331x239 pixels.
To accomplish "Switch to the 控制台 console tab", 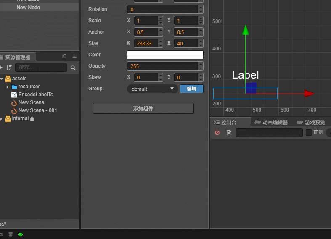I will pos(230,122).
